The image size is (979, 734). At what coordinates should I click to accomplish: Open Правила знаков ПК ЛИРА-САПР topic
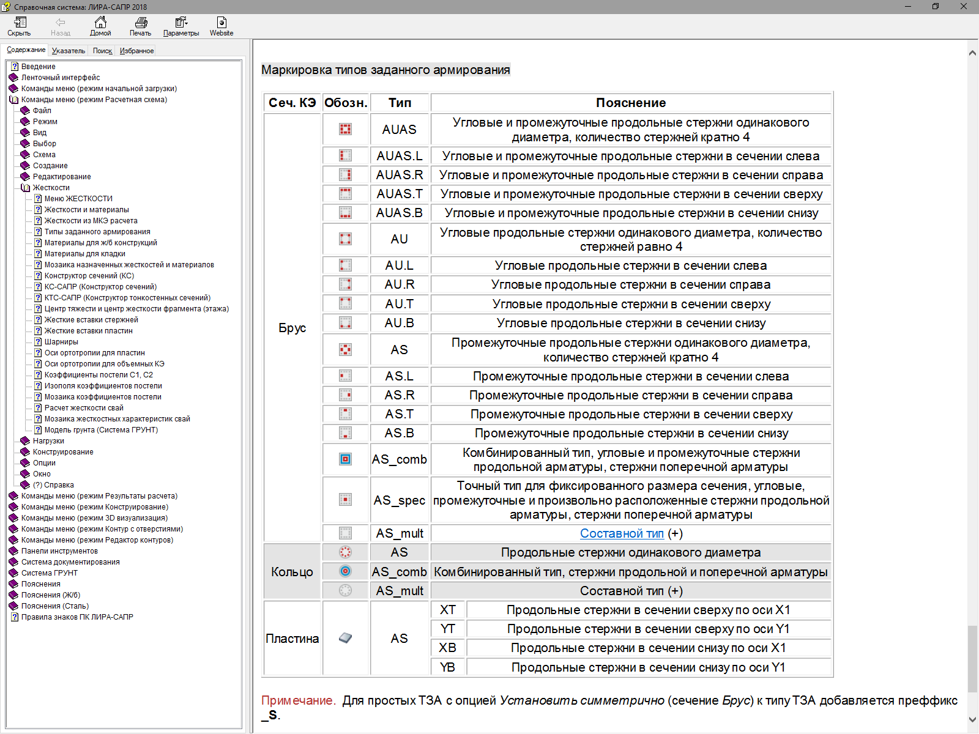tap(77, 617)
